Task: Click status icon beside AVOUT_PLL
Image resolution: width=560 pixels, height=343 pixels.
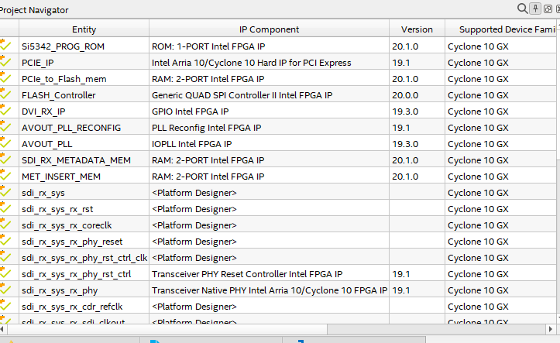Action: point(6,143)
